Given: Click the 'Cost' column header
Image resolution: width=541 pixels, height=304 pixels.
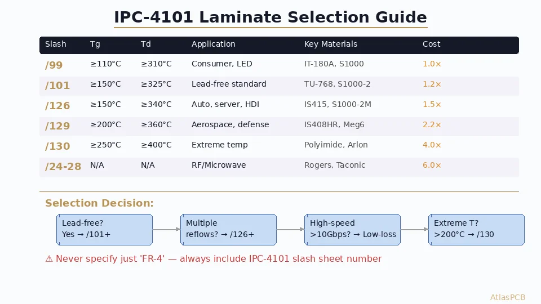Looking at the screenshot, I should (x=431, y=44).
